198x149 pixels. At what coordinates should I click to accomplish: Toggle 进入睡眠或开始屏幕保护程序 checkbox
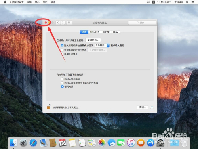[62, 45]
